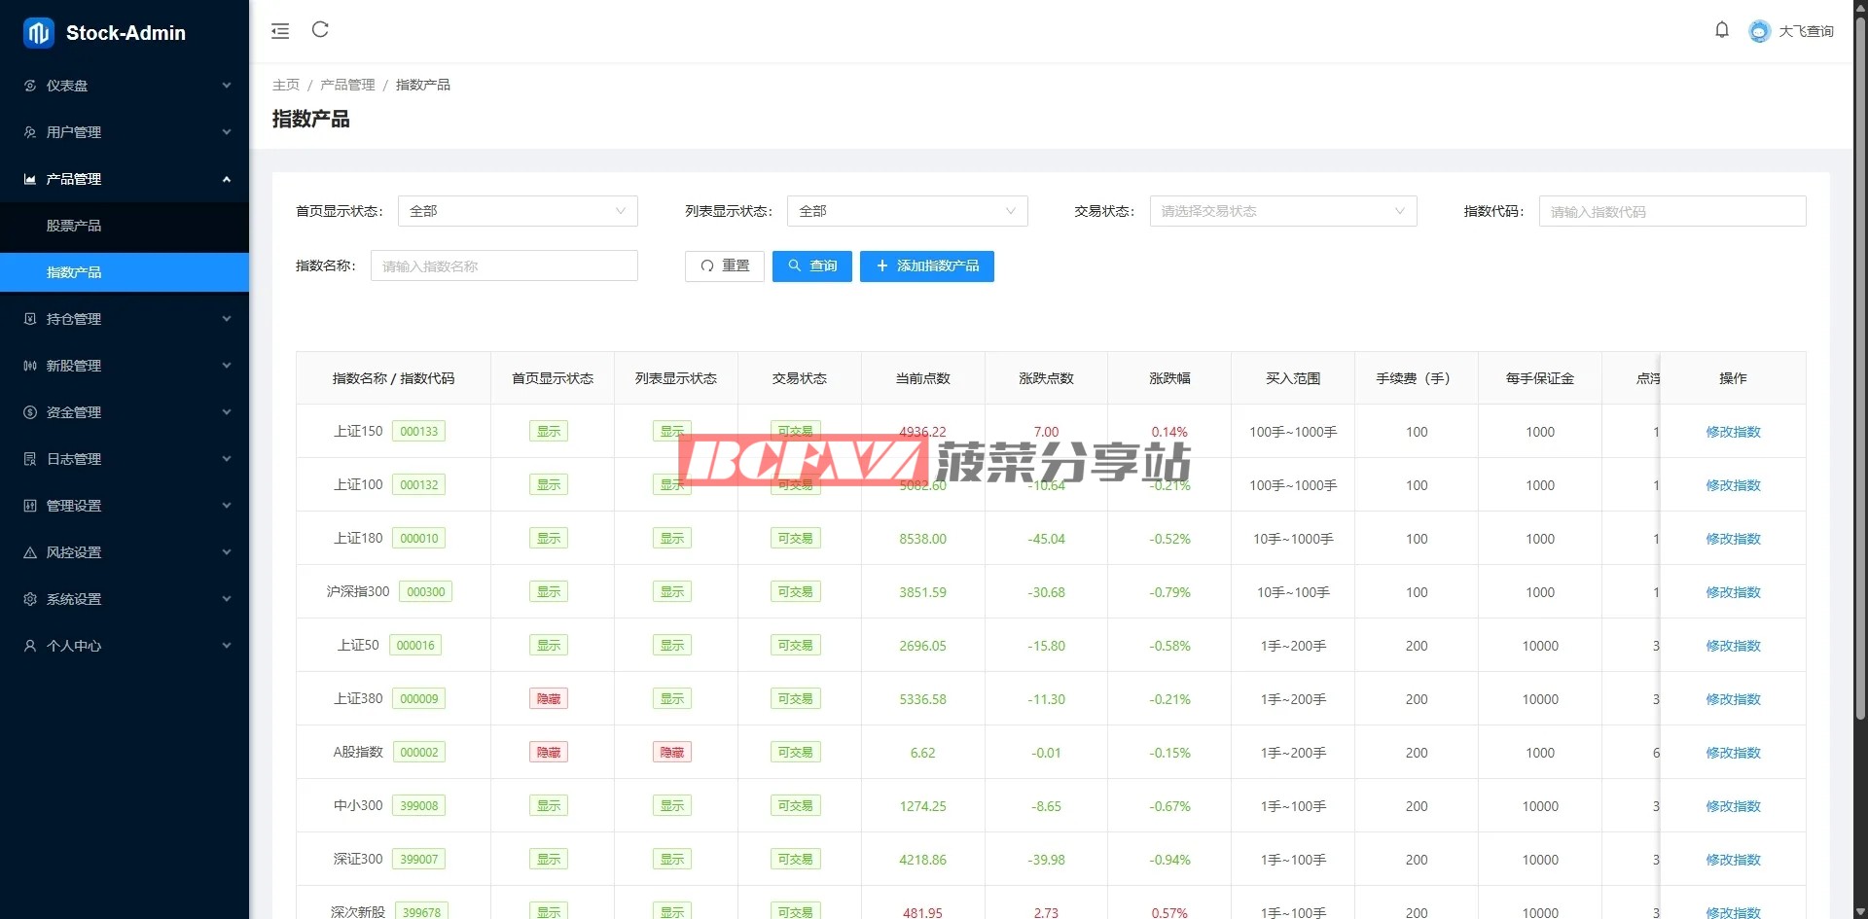The height and width of the screenshot is (919, 1868).
Task: Click 修改指数 for 沪深指300
Action: [1733, 592]
